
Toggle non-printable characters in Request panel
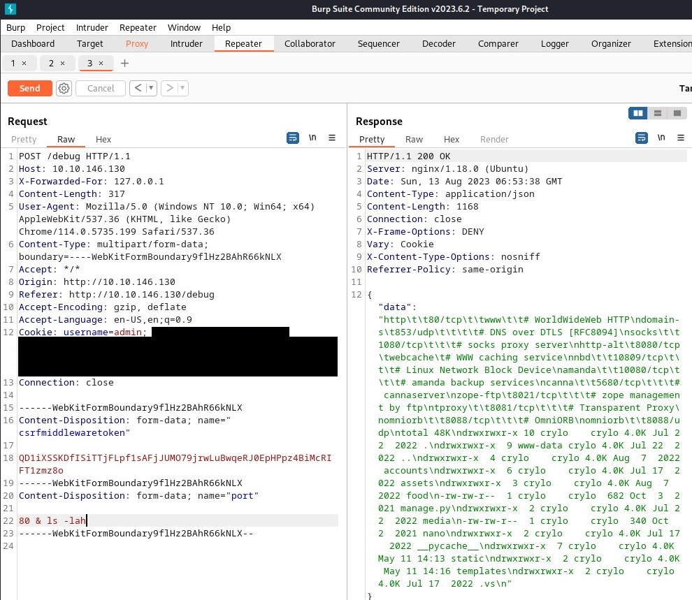click(312, 138)
